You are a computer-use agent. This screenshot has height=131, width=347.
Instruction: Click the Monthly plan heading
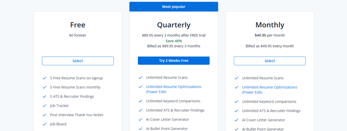[270, 25]
